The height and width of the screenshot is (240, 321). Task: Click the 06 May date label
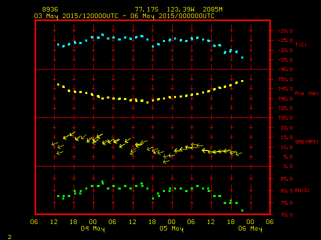click(x=250, y=228)
